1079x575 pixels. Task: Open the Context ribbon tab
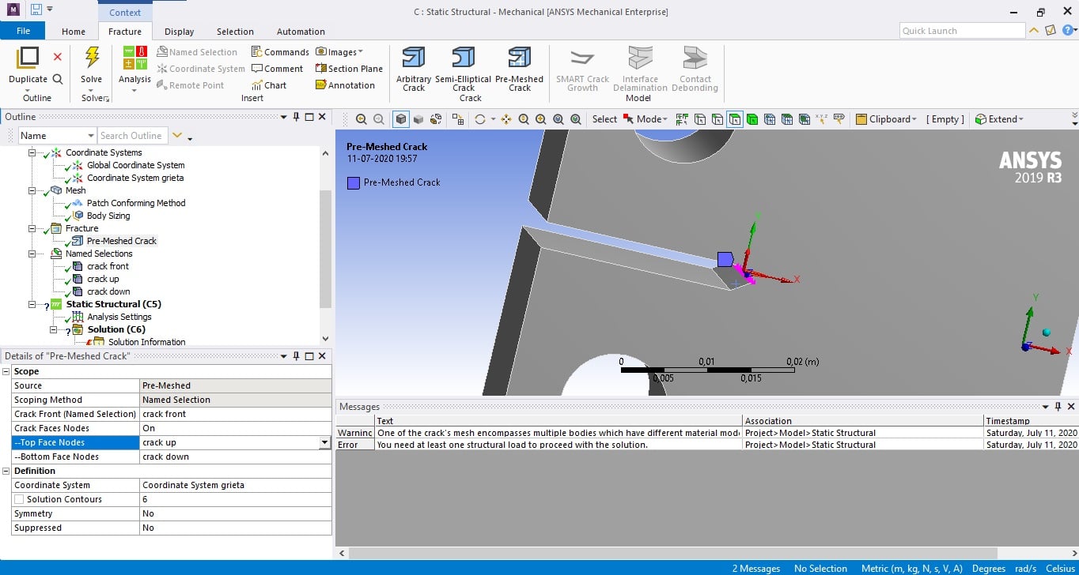125,12
